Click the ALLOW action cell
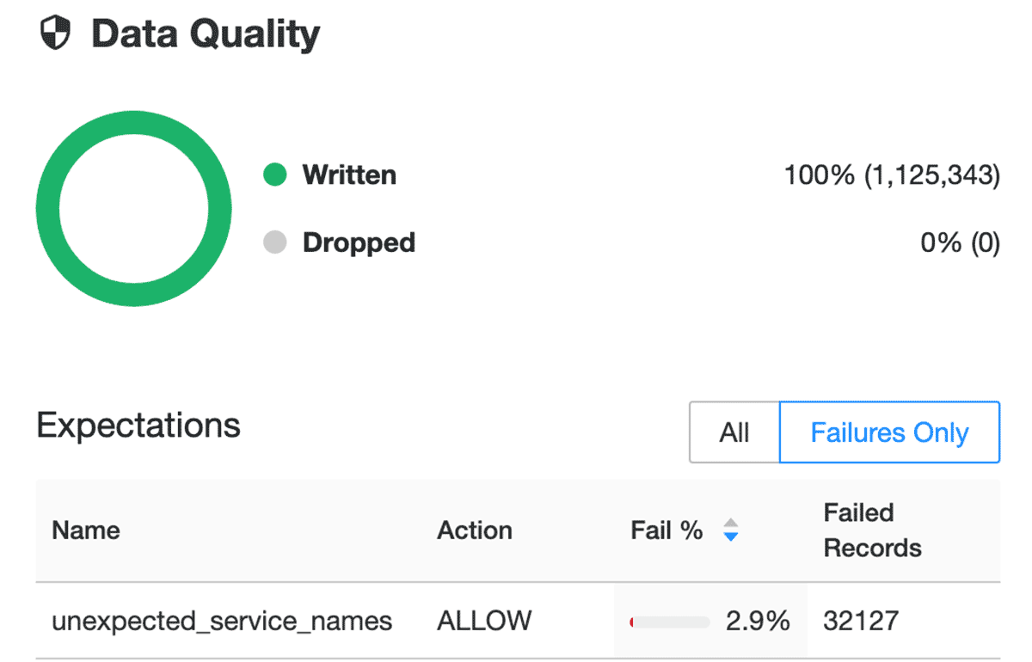Screen dimensions: 1032x662 pos(484,621)
